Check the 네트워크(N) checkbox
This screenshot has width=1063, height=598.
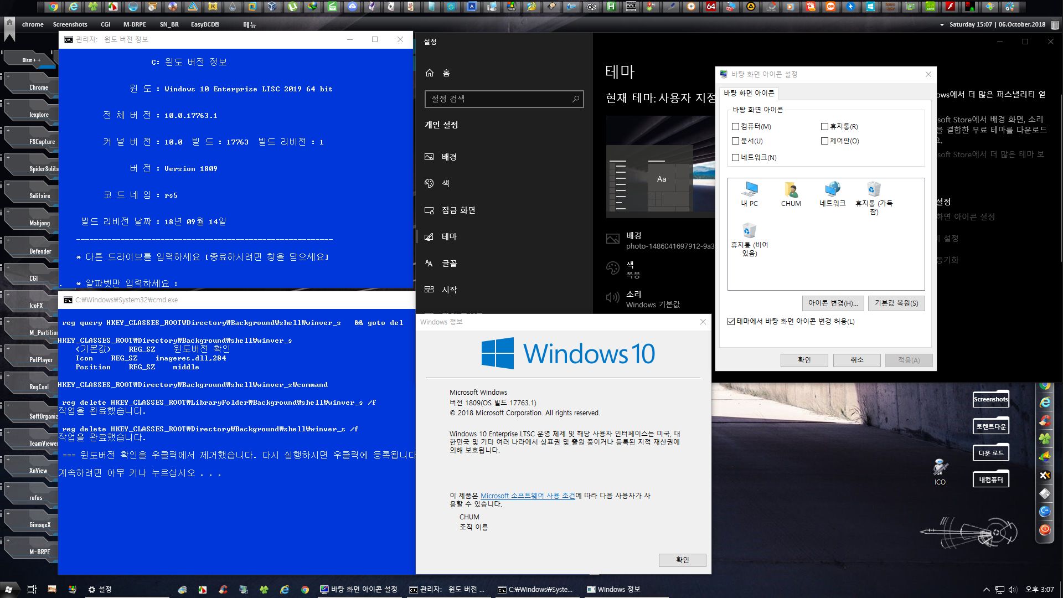pyautogui.click(x=735, y=158)
